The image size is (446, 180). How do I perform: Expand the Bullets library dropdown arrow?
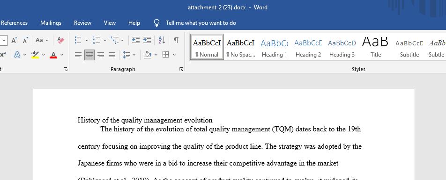click(87, 40)
